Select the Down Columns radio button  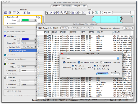click(73, 69)
